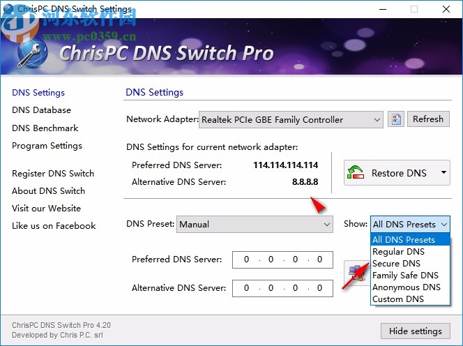Viewport: 463px width, 346px height.
Task: Open the Network Adapter combo box
Action: click(291, 120)
